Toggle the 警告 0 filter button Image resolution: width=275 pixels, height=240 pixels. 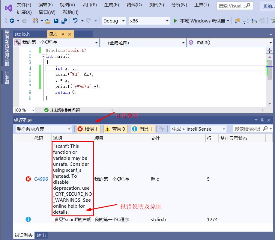pos(115,129)
